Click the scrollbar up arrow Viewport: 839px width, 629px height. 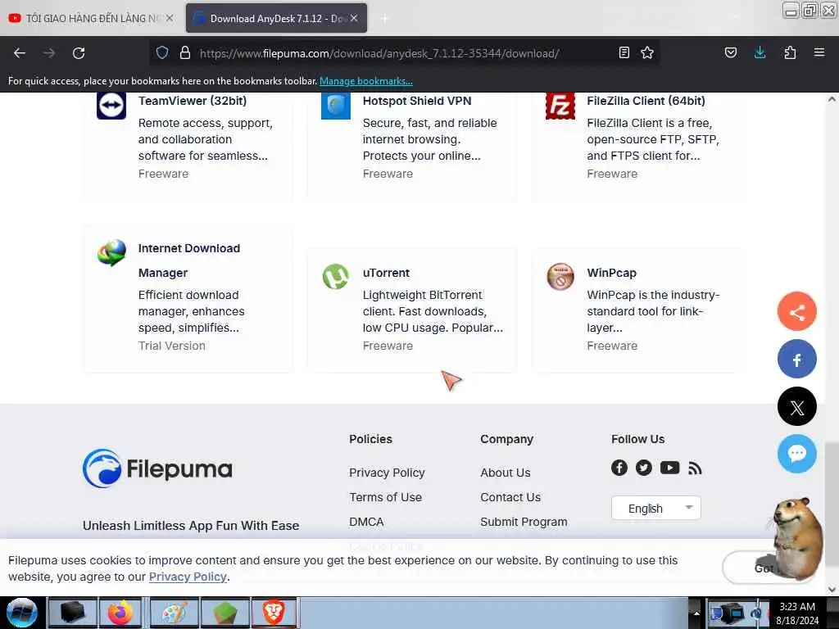coord(832,99)
